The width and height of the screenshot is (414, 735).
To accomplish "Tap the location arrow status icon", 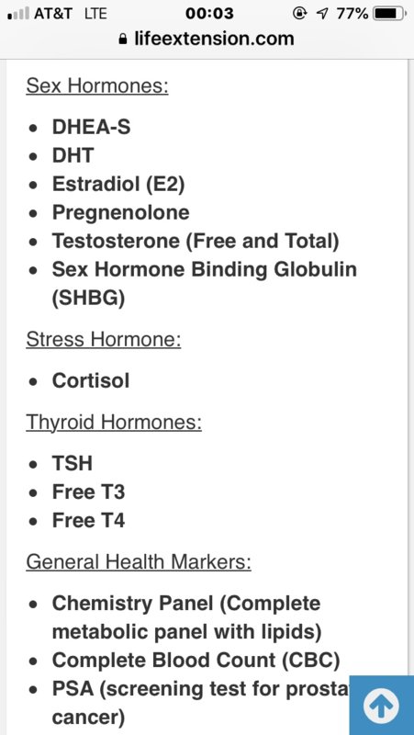I will click(321, 14).
